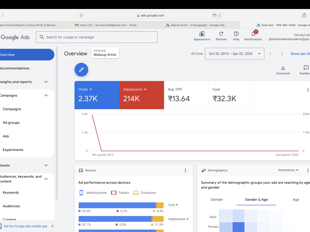Click the Safari share icon
This screenshot has height=232, width=310.
(304, 15)
